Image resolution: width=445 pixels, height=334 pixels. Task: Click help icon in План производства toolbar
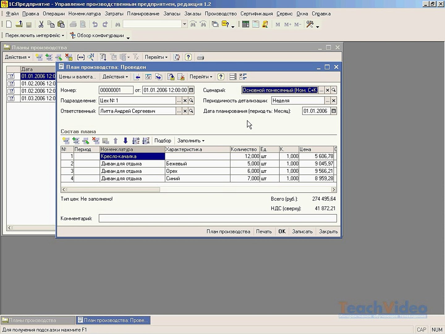[x=221, y=77]
